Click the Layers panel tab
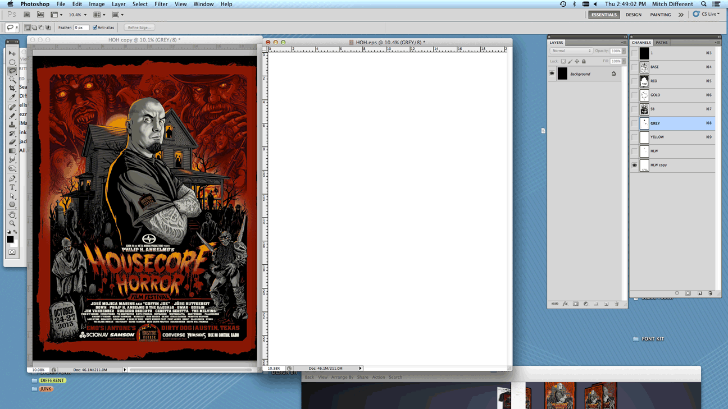Image resolution: width=728 pixels, height=409 pixels. [x=556, y=43]
